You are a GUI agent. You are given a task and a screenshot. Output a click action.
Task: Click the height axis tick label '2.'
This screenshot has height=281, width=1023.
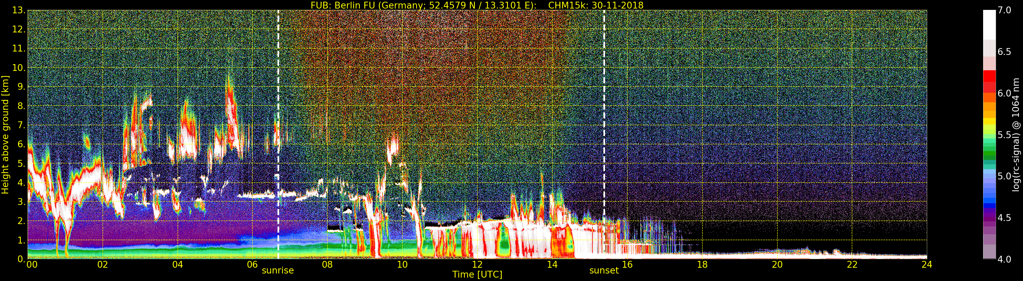[21, 221]
